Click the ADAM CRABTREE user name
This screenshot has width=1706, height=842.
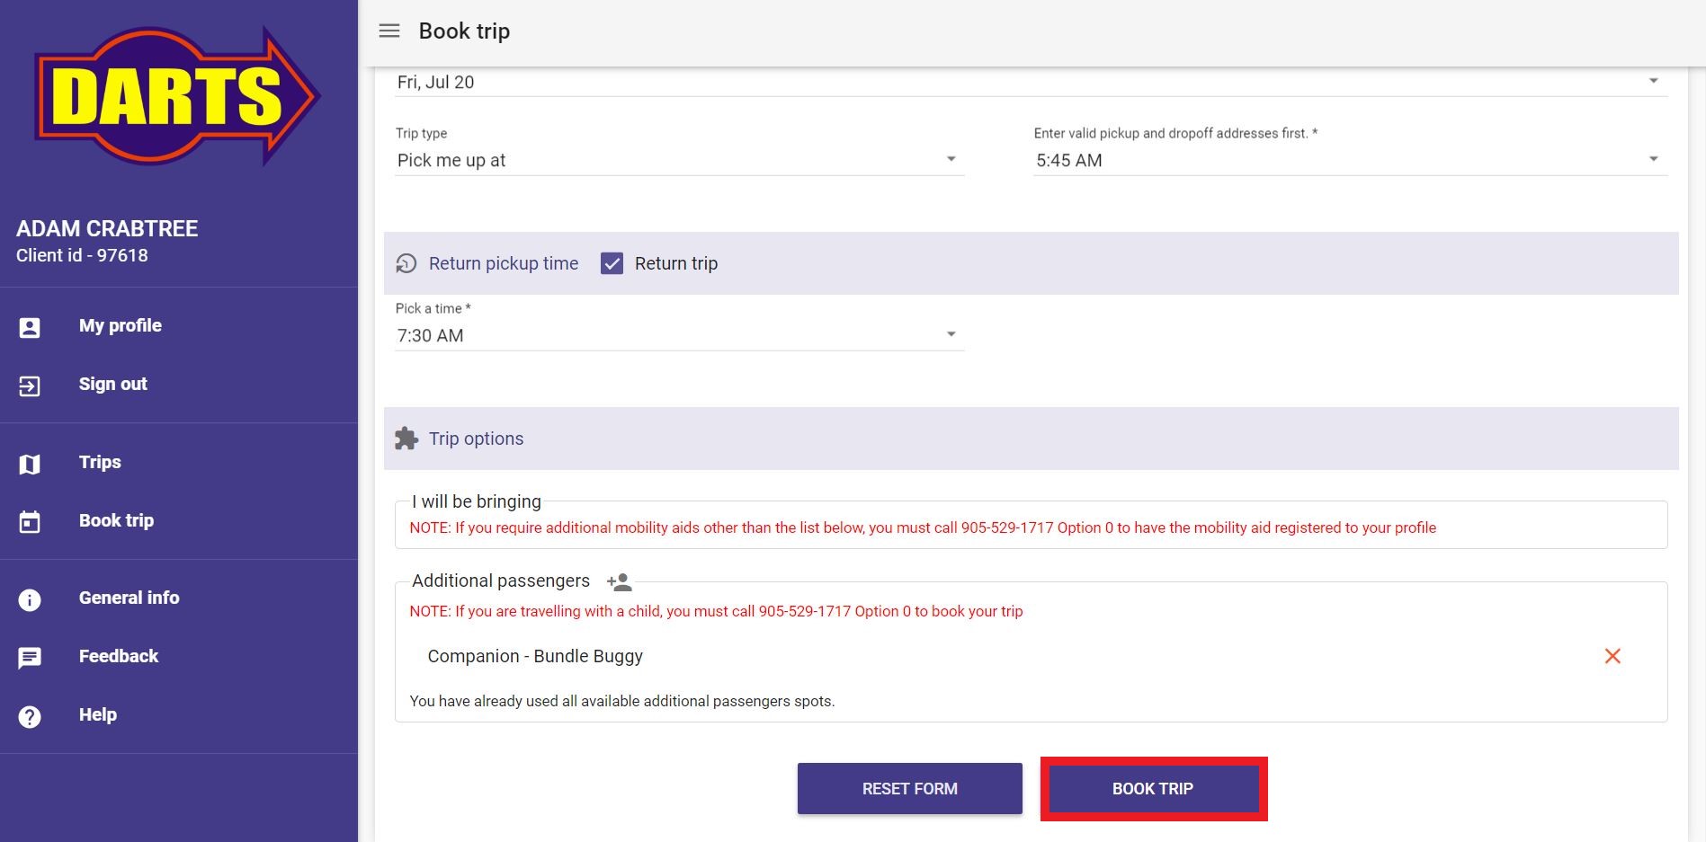(x=107, y=228)
